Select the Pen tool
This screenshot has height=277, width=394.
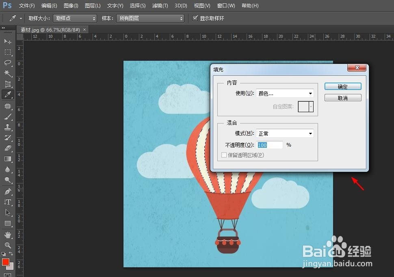(8, 192)
